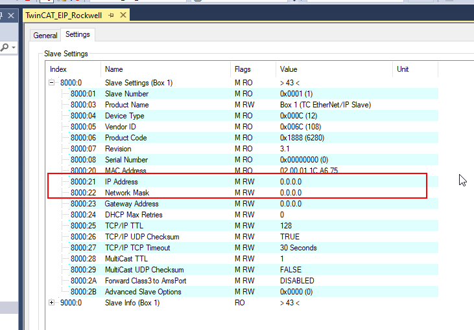The image size is (474, 330).
Task: Select the 8000:05 Vendor ID row
Action: click(x=242, y=127)
